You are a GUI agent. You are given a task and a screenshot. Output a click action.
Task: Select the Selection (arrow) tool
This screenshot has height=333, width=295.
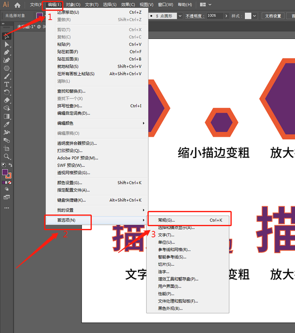[6, 36]
